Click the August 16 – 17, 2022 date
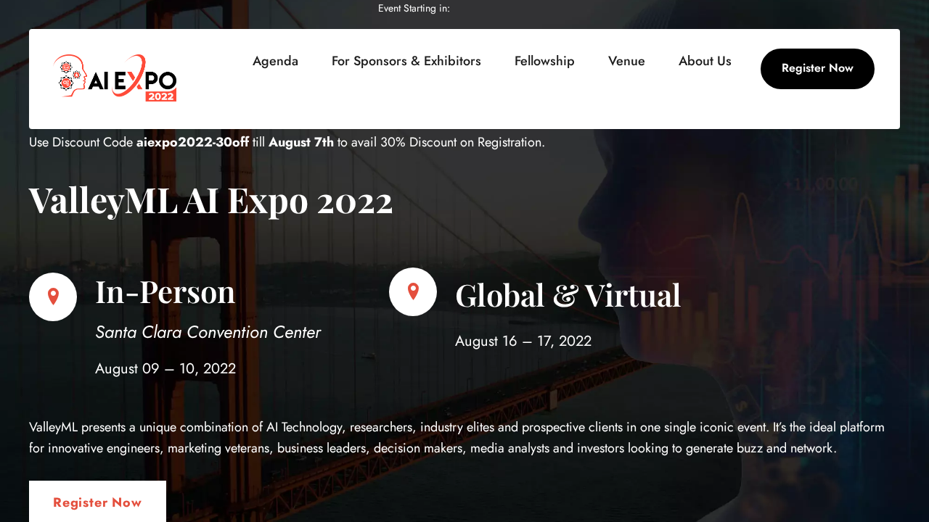This screenshot has height=522, width=929. pos(523,339)
